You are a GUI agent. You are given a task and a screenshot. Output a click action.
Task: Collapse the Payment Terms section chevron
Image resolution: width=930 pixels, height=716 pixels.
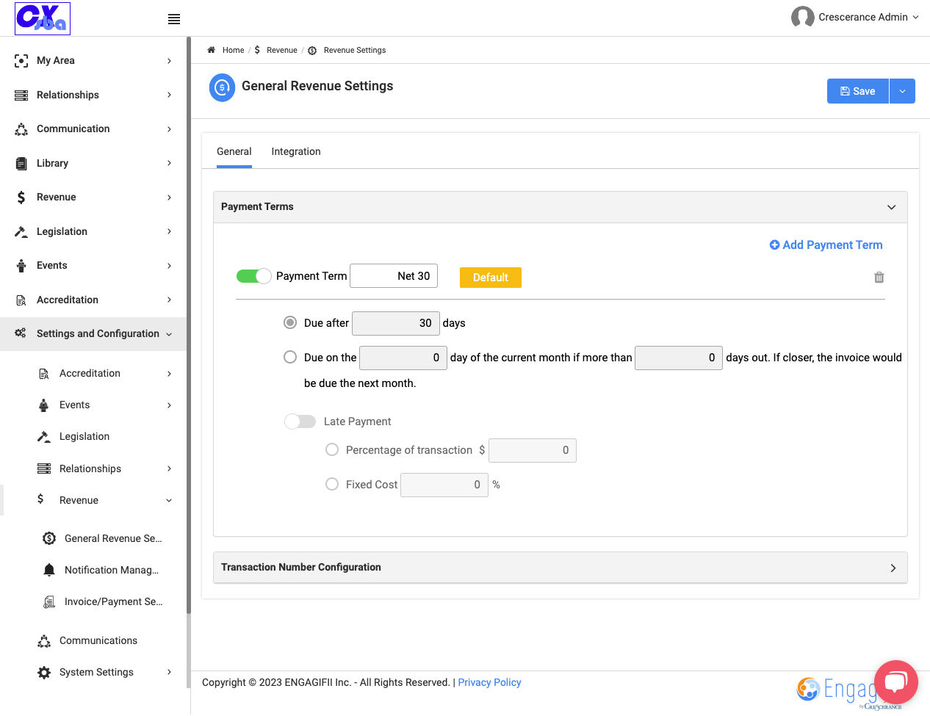pyautogui.click(x=892, y=207)
